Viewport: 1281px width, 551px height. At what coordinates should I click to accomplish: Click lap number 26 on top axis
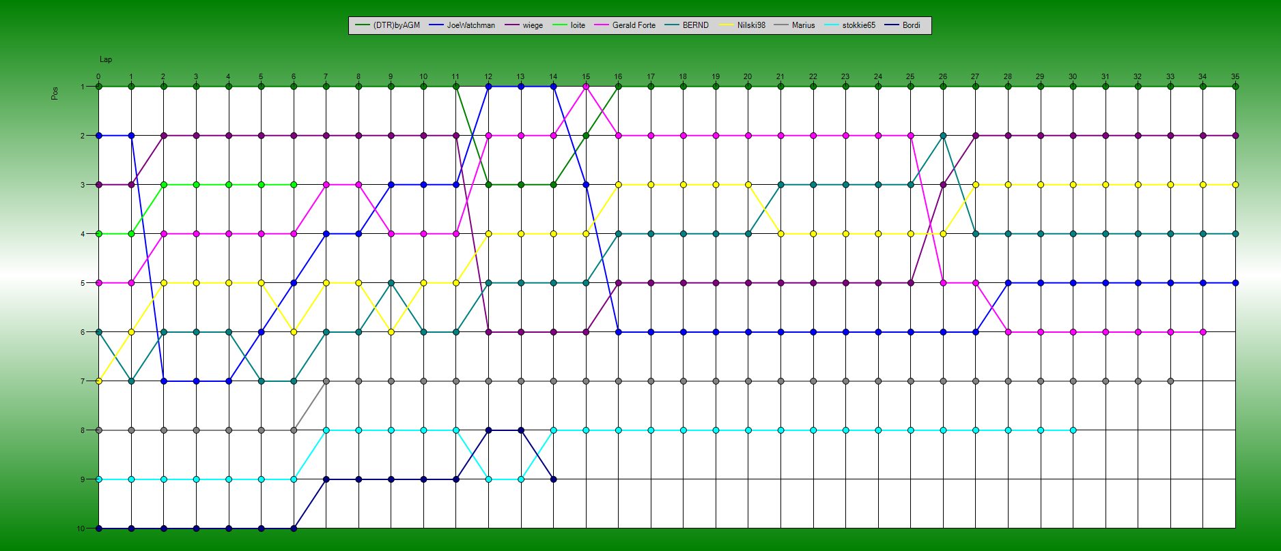tap(943, 77)
